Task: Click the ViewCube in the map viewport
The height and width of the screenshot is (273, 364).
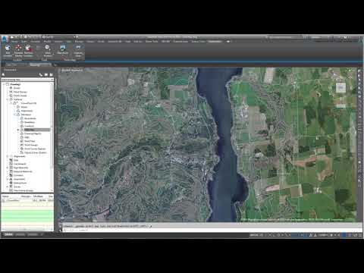Action: [x=340, y=88]
